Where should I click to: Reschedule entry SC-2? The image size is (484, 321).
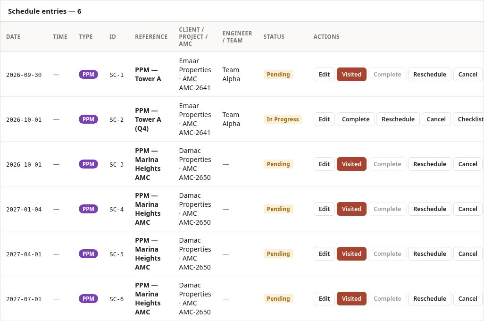398,119
